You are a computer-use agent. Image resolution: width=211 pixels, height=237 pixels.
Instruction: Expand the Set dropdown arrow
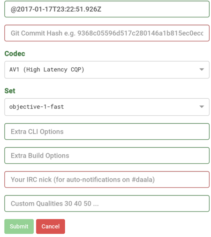coord(202,107)
